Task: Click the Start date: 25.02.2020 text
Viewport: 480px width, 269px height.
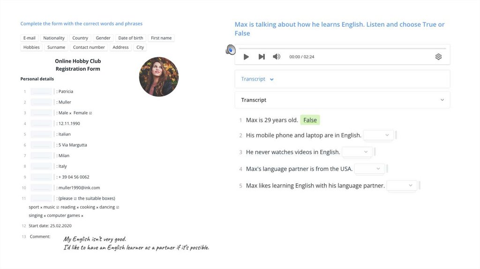Action: coord(50,225)
